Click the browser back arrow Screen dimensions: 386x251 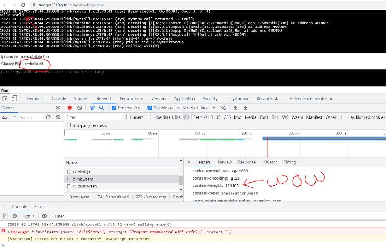[x=5, y=5]
